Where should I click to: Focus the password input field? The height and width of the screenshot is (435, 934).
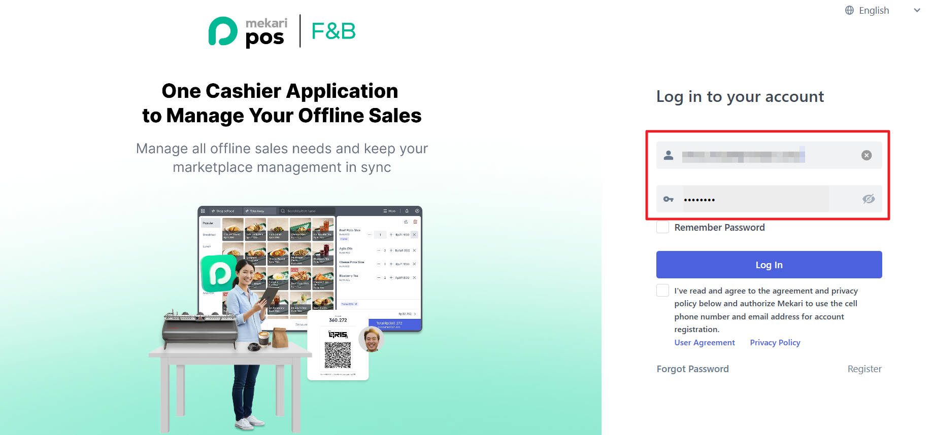click(769, 199)
